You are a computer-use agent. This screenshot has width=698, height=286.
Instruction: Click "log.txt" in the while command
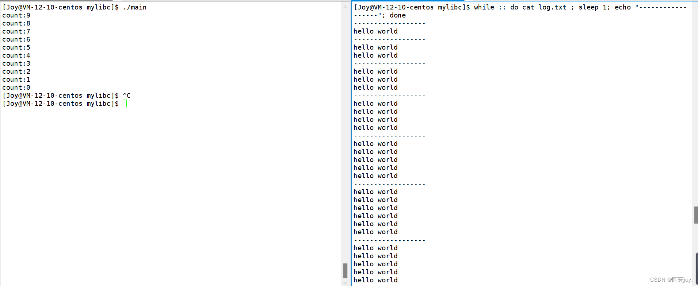(x=552, y=7)
